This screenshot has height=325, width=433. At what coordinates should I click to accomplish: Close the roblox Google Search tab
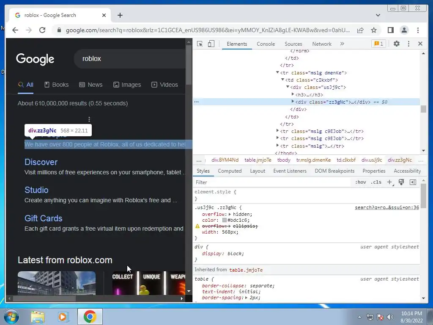pos(104,15)
